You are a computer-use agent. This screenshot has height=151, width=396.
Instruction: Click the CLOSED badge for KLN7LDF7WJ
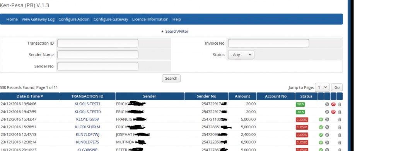point(302,135)
